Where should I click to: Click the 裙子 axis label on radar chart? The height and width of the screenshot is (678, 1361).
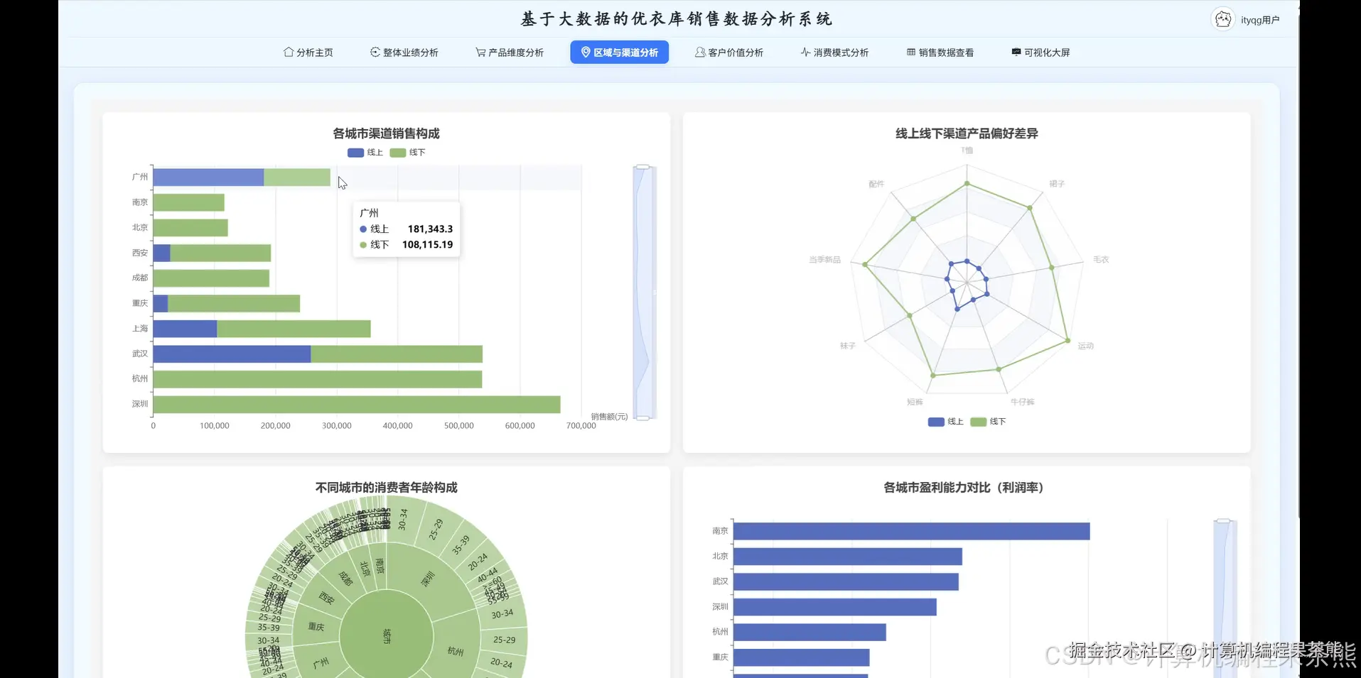coord(1057,184)
